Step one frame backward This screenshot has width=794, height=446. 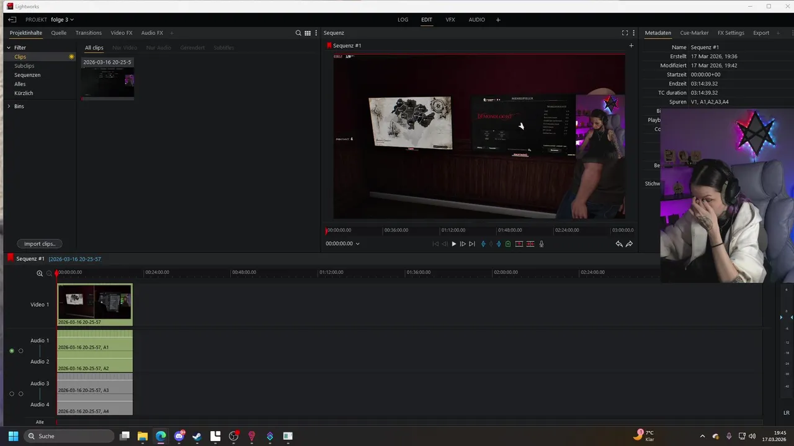(444, 244)
